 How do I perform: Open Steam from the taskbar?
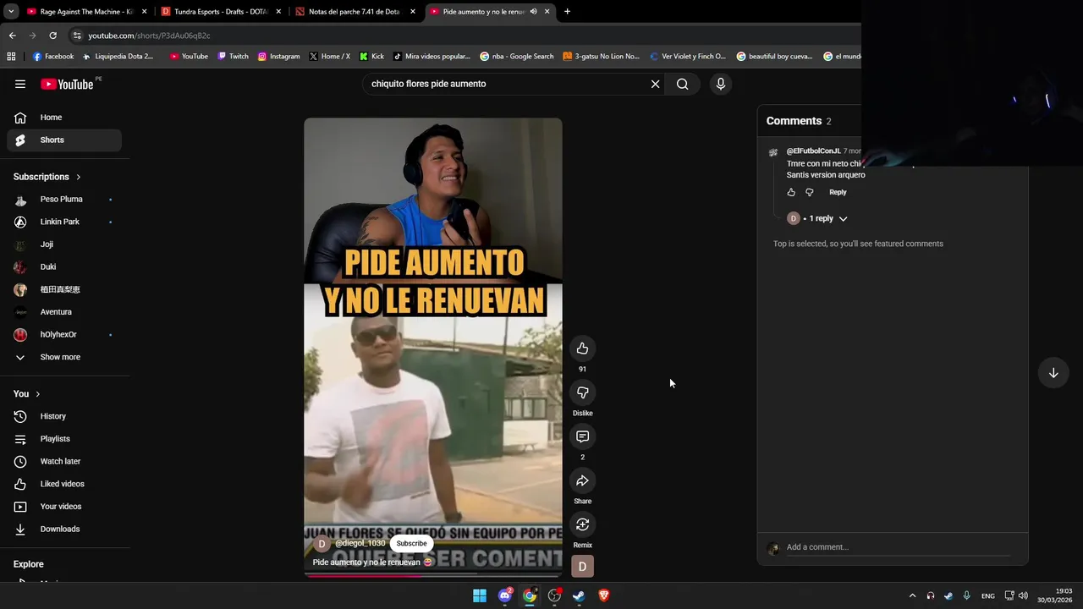coord(579,595)
